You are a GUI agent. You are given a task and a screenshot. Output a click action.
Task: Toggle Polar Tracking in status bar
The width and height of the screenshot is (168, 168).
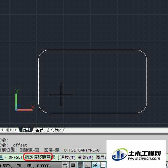coord(95,165)
